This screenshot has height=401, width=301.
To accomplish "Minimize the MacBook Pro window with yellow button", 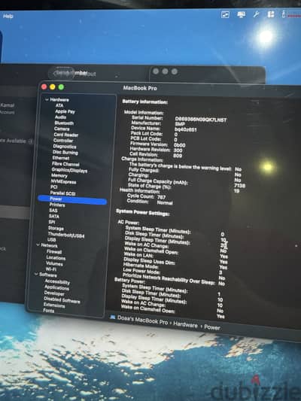I will tap(53, 87).
